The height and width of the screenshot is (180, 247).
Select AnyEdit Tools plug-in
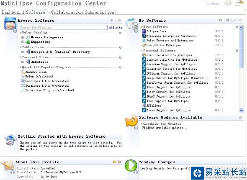[x=36, y=72]
